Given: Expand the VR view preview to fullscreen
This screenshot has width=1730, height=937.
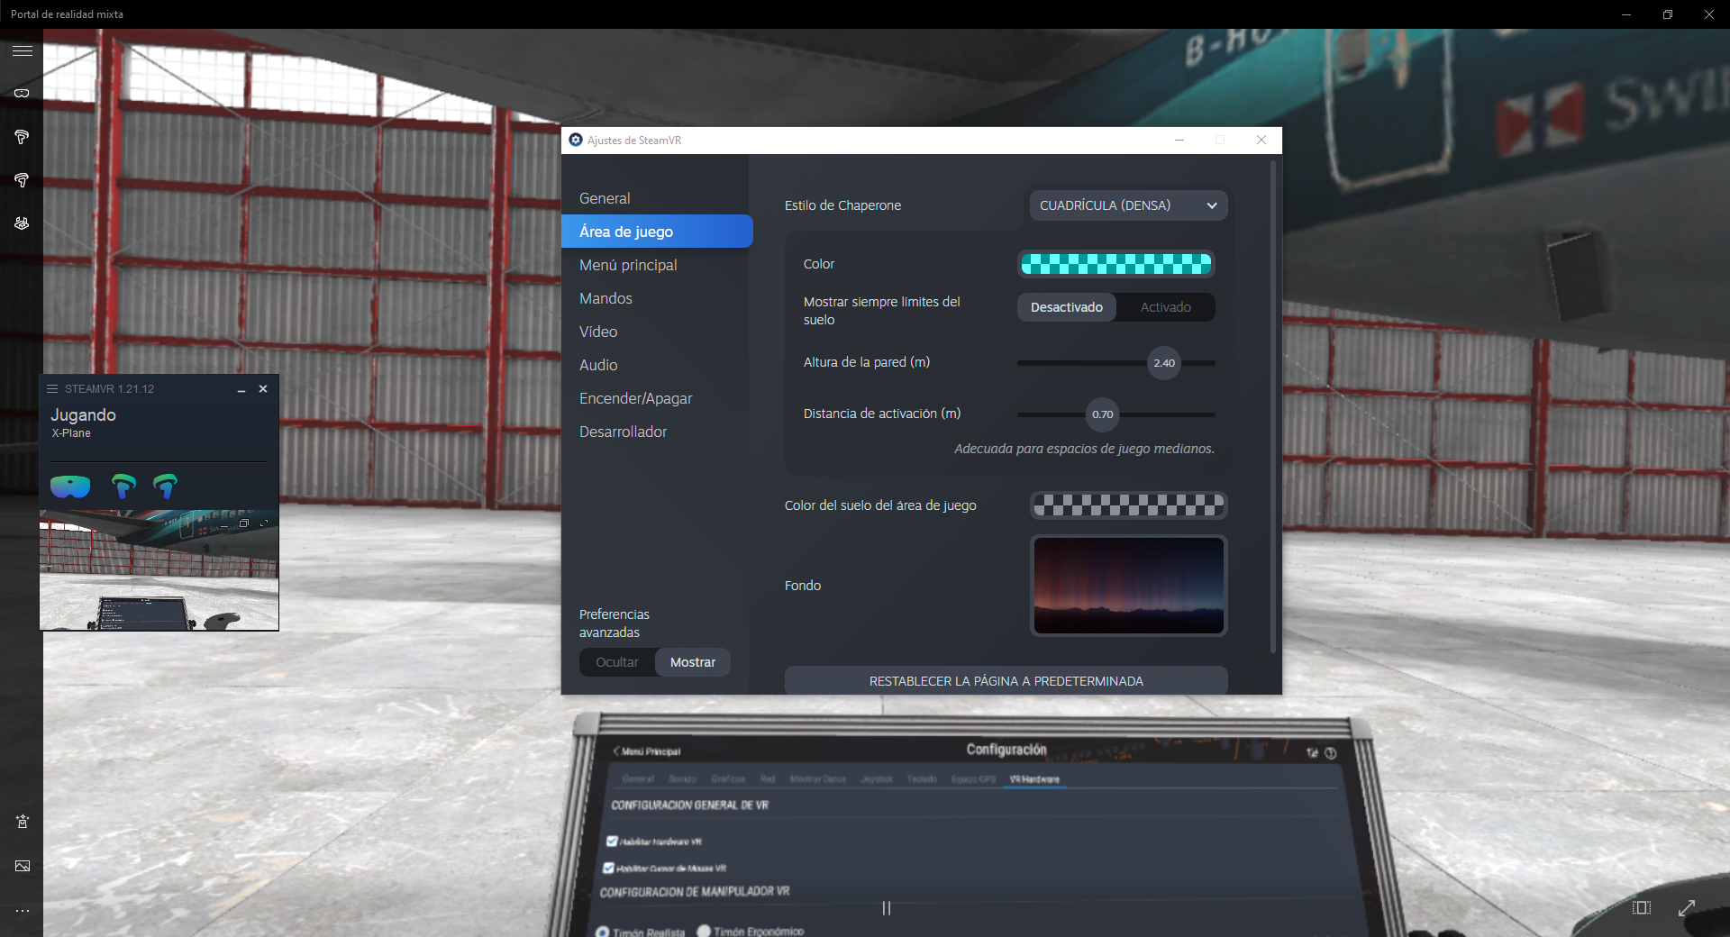Looking at the screenshot, I should tap(264, 523).
